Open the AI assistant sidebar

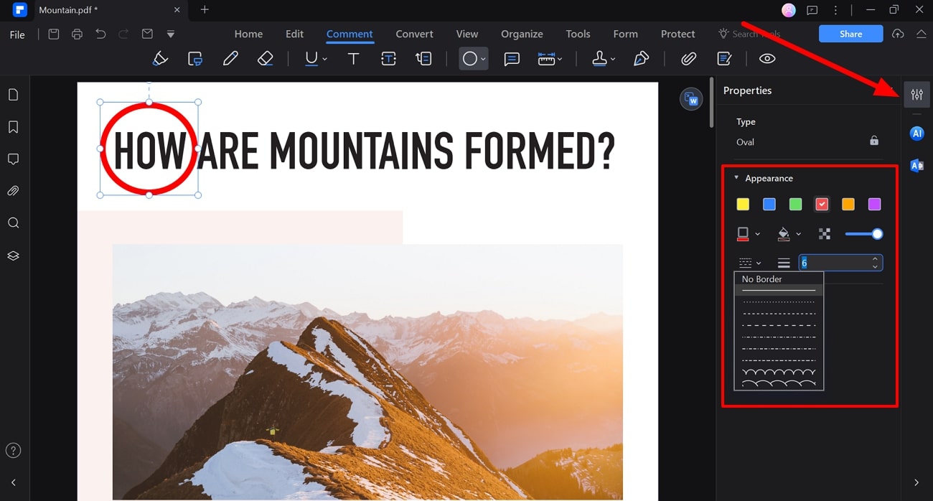(x=916, y=134)
